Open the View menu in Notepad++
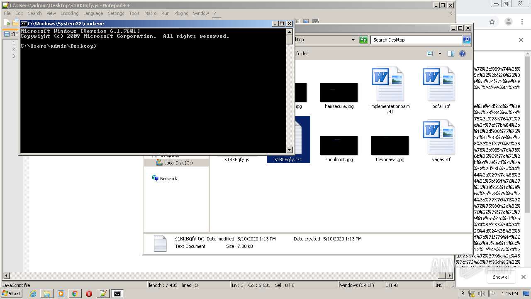This screenshot has height=299, width=531. click(x=51, y=13)
